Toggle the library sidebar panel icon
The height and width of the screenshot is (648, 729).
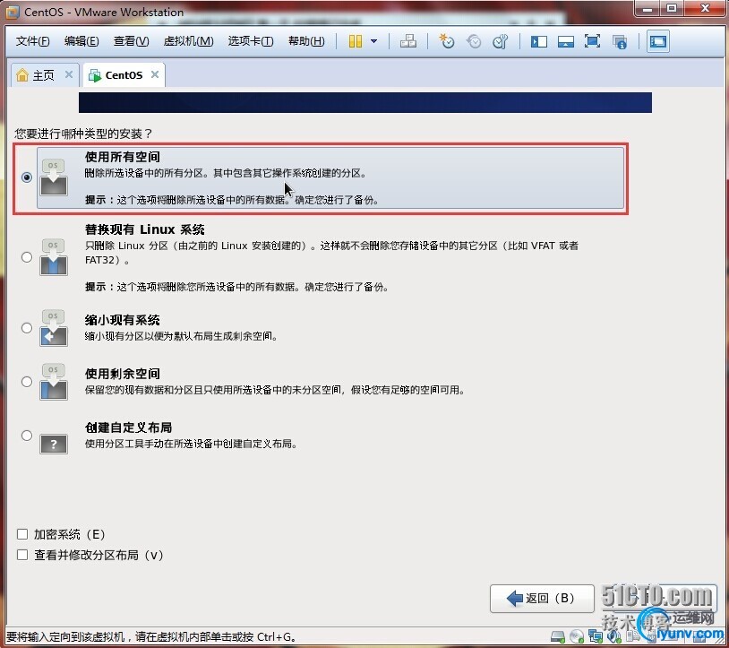coord(539,42)
